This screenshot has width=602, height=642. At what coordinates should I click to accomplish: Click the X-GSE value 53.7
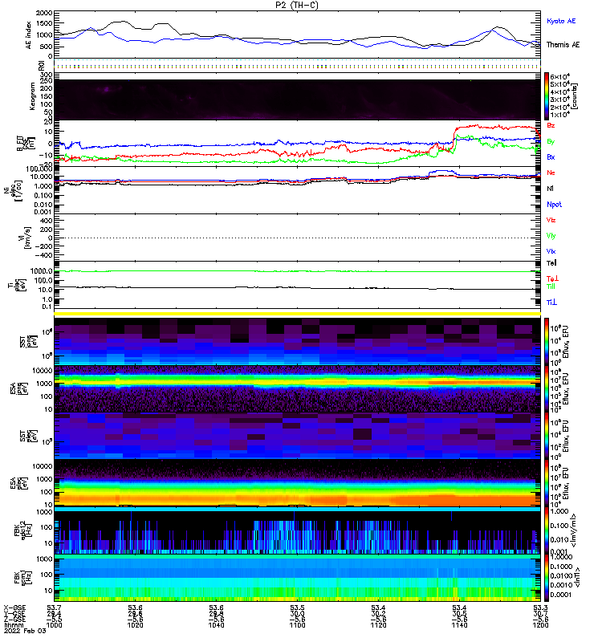54,607
